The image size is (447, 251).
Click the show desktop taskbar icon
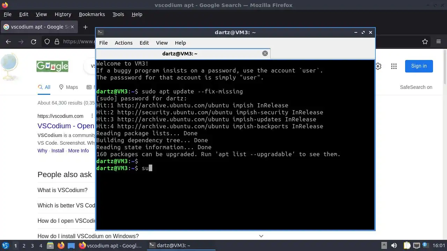pyautogui.click(x=71, y=245)
